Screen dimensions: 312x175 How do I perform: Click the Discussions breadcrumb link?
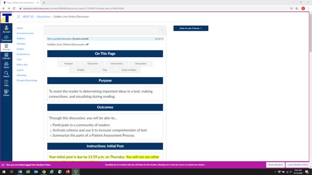pyautogui.click(x=43, y=17)
